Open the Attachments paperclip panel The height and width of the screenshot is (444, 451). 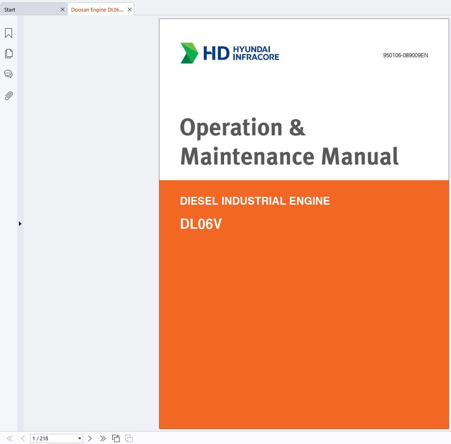[8, 96]
